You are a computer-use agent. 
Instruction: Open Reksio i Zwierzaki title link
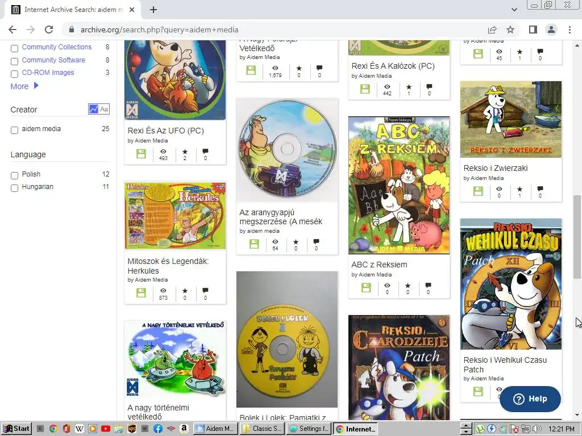click(x=496, y=168)
